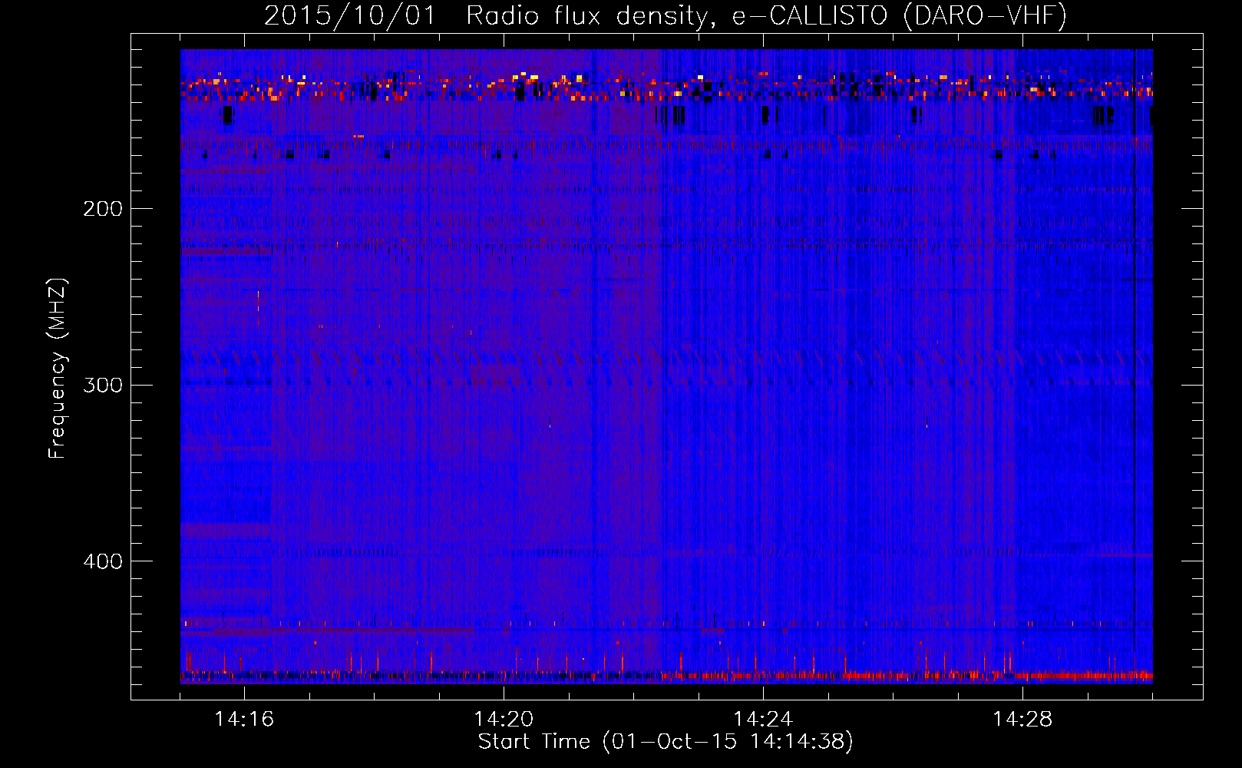The height and width of the screenshot is (768, 1242).
Task: Click the plot title date 2015/10/01
Action: coord(350,15)
